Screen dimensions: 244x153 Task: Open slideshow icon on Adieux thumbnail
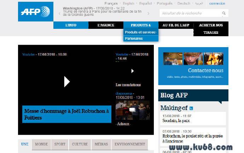click(132, 110)
